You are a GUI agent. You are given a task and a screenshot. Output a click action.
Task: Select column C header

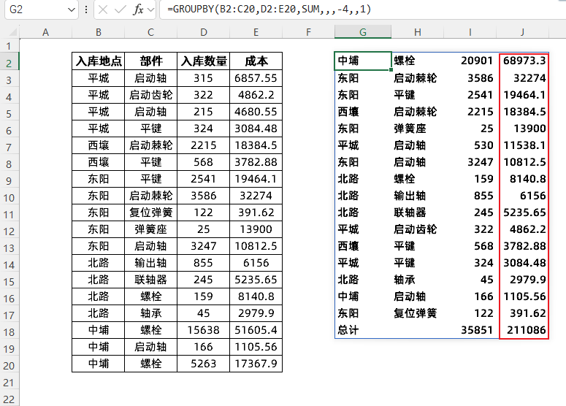pyautogui.click(x=151, y=32)
